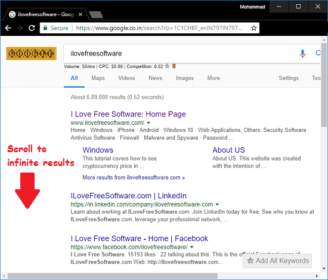Open a new tab next to the Google tab
This screenshot has width=328, height=280.
coord(96,15)
